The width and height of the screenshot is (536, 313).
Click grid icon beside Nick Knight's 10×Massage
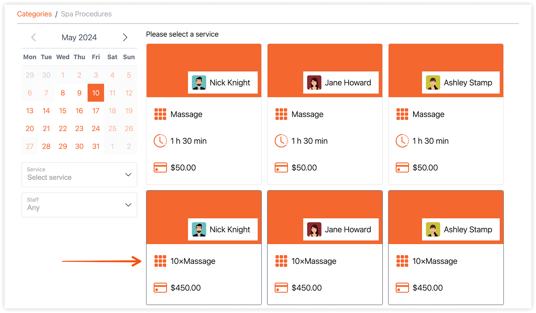(160, 261)
